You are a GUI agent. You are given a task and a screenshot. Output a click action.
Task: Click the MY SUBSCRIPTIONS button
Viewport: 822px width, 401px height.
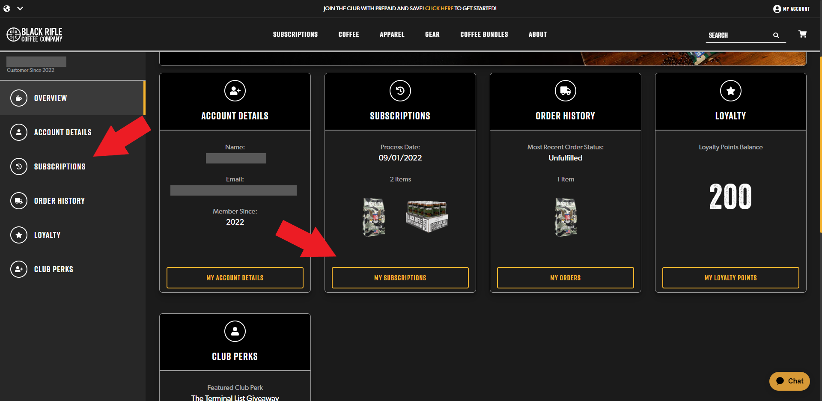pyautogui.click(x=400, y=277)
